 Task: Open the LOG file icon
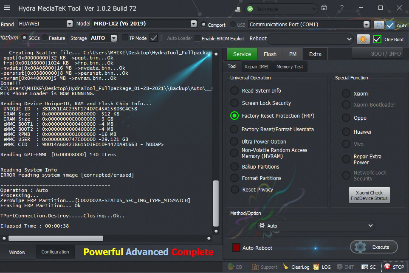tap(316, 267)
